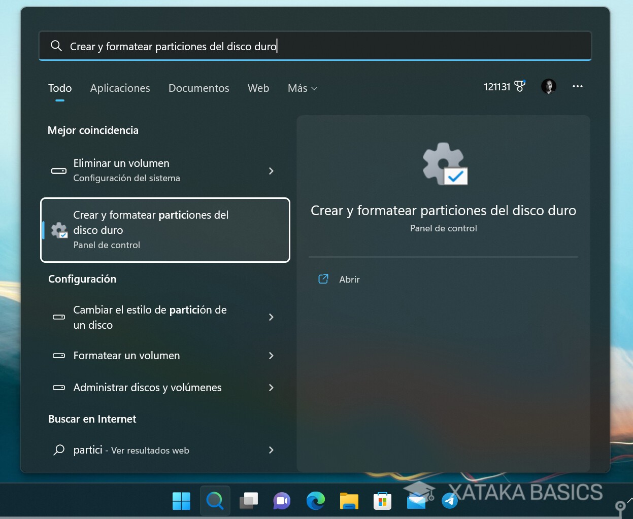Expand arrow beside Formatear un volumen
Viewport: 633px width, 519px height.
271,356
